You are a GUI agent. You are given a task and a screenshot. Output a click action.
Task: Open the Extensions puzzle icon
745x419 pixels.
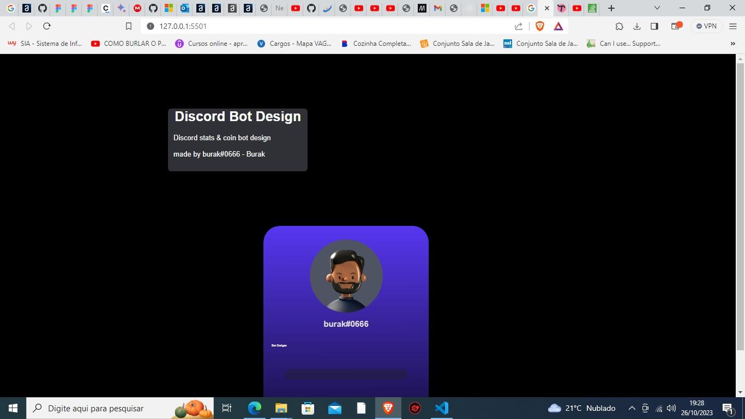pos(619,26)
